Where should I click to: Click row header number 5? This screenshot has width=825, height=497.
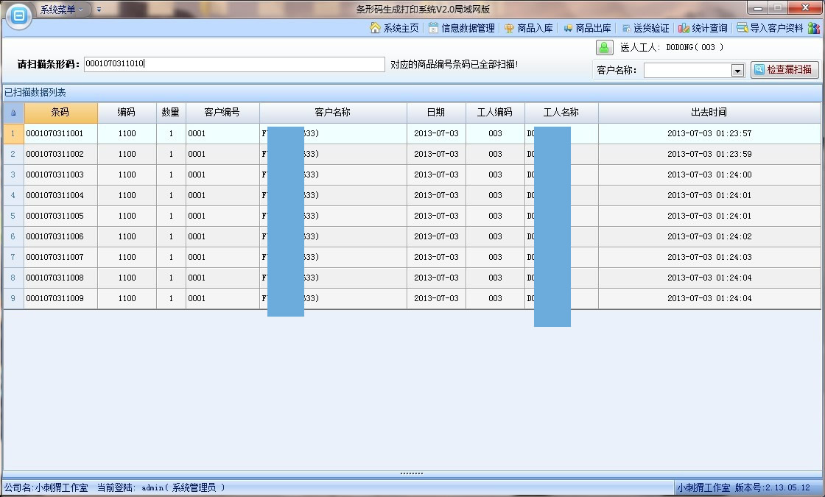click(x=13, y=216)
